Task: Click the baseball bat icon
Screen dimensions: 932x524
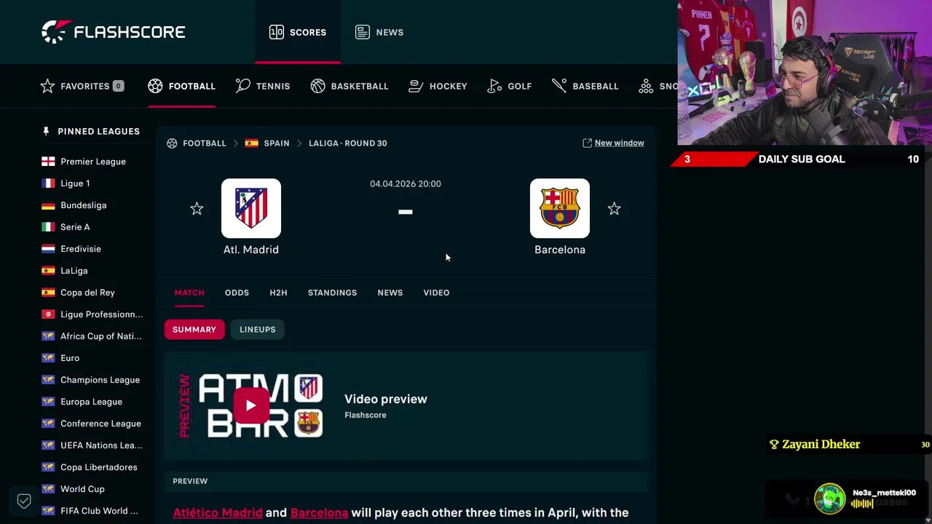Action: (x=559, y=86)
